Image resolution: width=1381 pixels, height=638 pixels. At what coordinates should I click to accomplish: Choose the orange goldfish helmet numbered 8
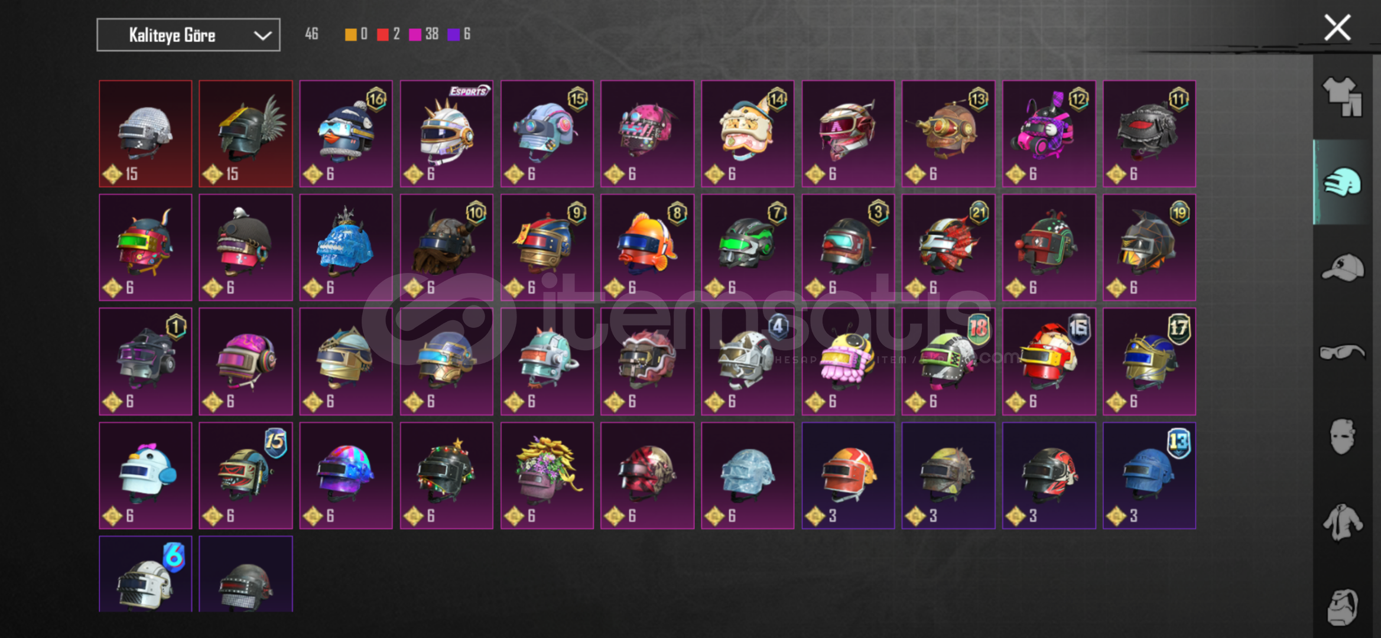click(647, 247)
